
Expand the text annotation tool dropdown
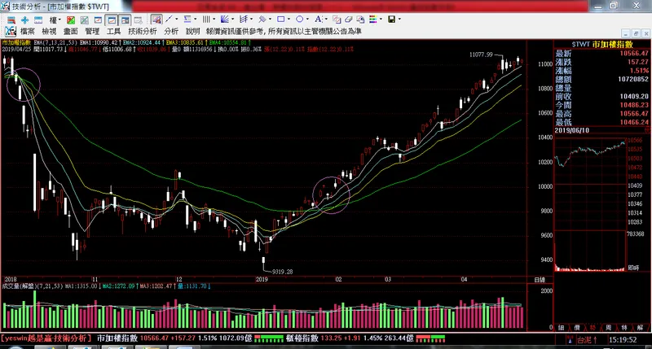click(x=325, y=19)
